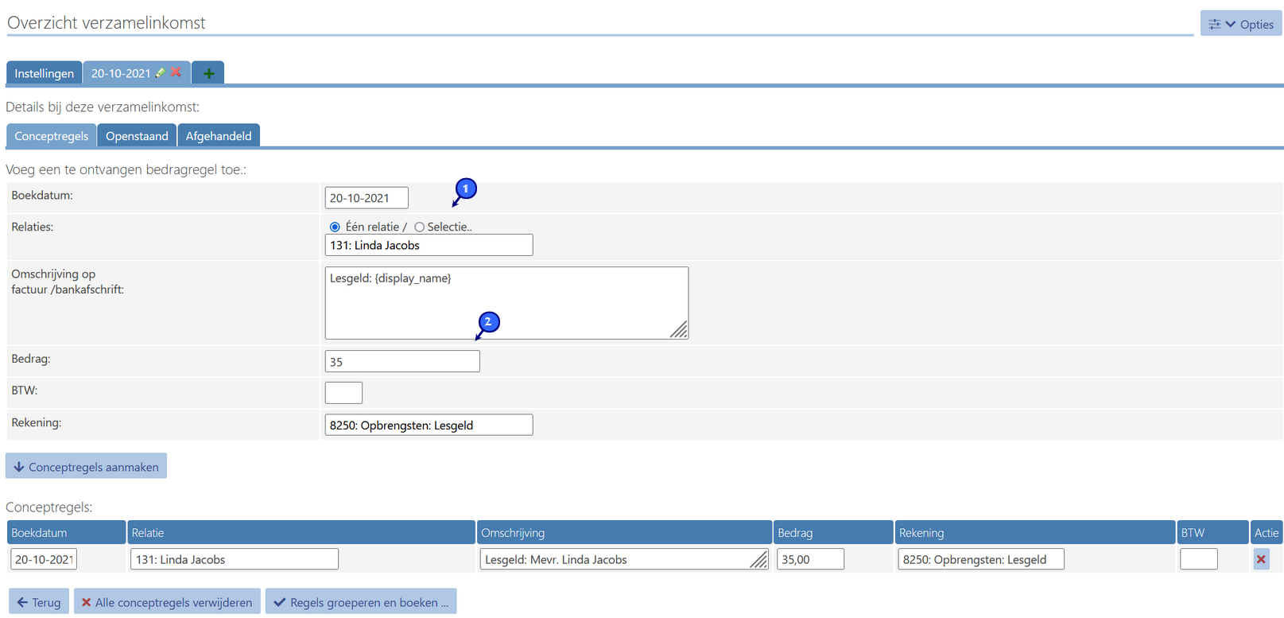The width and height of the screenshot is (1284, 618).
Task: Click the red delete cross on 20-10-2021 tab
Action: (177, 72)
